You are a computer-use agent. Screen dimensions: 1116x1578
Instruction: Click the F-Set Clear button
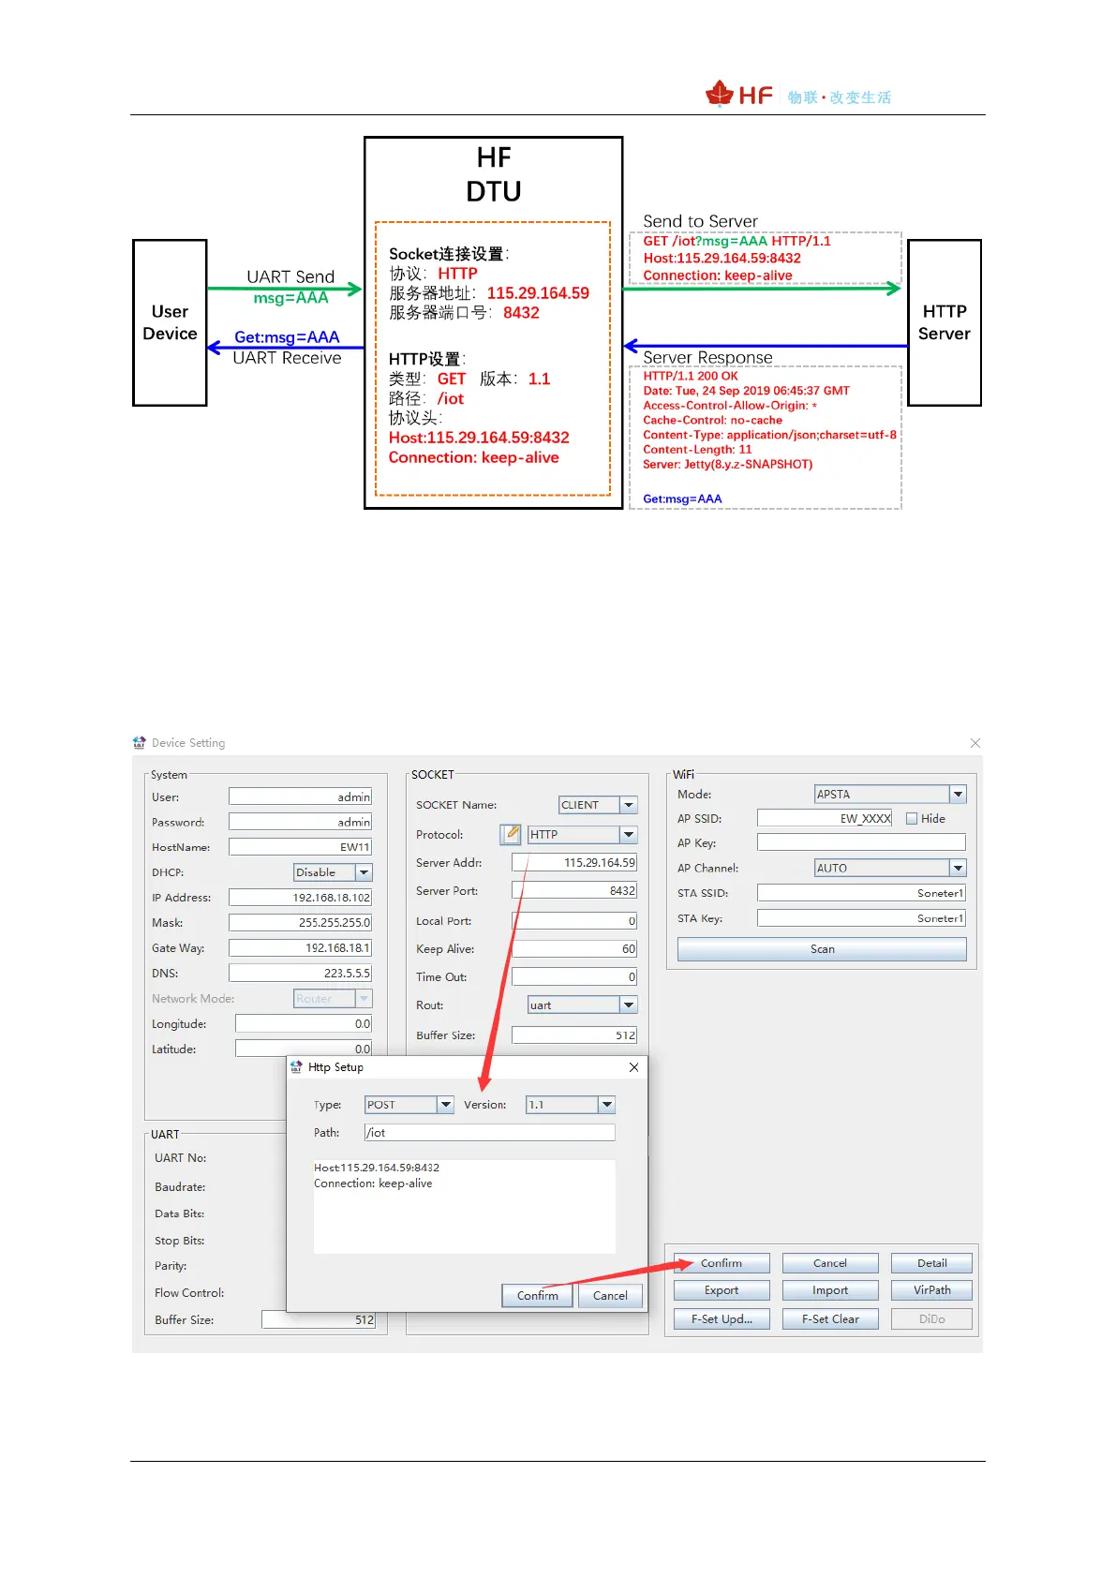[830, 1318]
